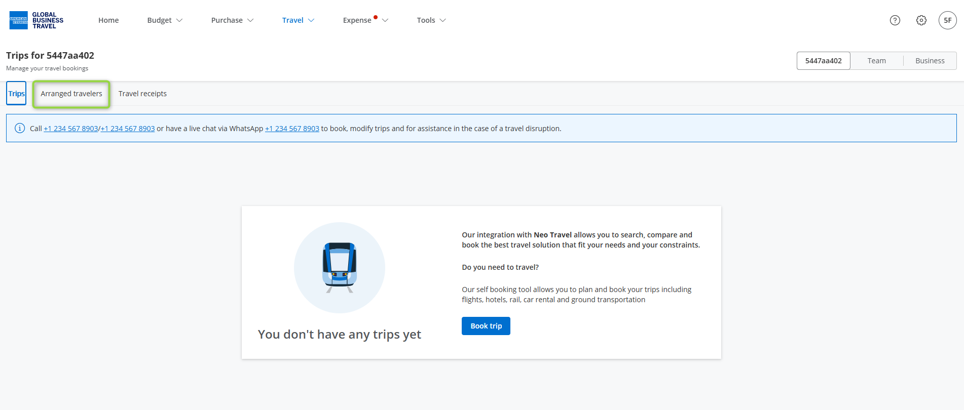The image size is (964, 410).
Task: Switch to the Travel receipts tab
Action: (x=142, y=94)
